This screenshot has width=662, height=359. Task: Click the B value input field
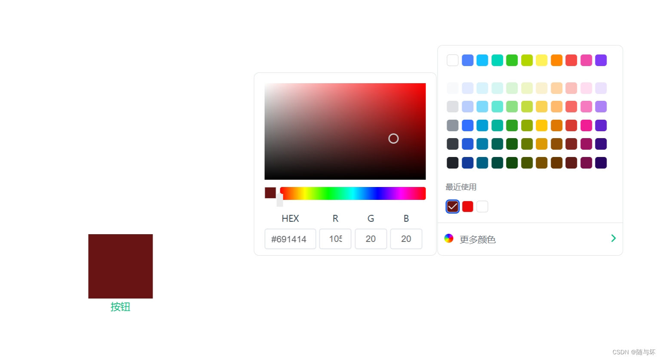point(406,239)
